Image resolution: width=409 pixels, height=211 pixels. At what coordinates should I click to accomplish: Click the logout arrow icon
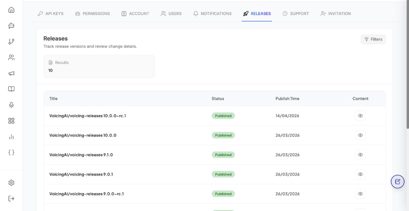(11, 199)
